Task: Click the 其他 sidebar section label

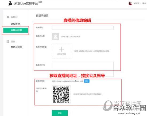Action: coord(13,41)
